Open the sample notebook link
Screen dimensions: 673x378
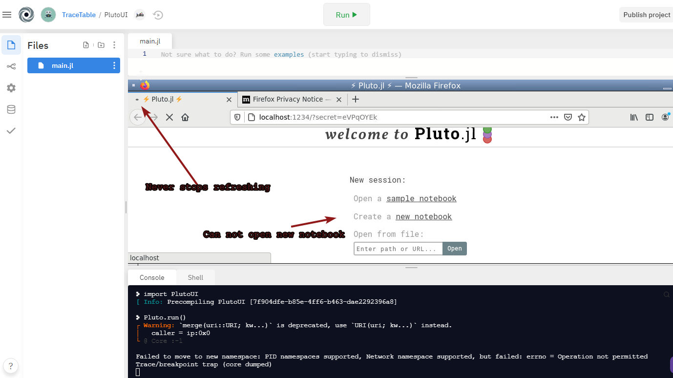coord(421,199)
